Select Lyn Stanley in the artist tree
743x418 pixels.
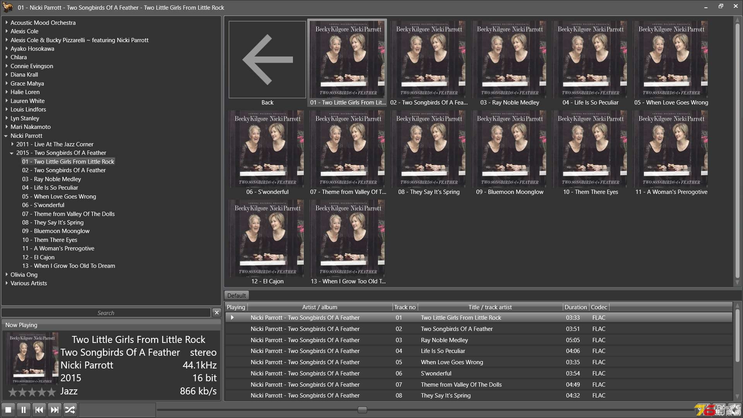point(25,118)
